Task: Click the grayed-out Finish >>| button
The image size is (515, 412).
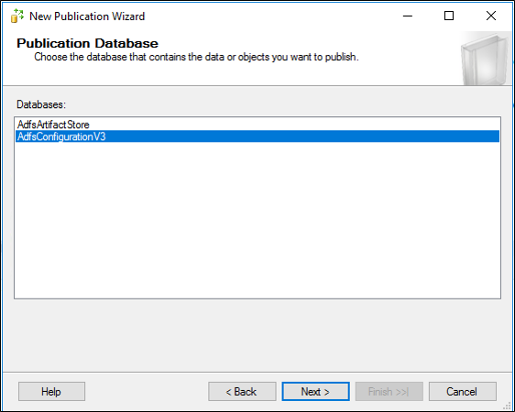Action: (389, 391)
